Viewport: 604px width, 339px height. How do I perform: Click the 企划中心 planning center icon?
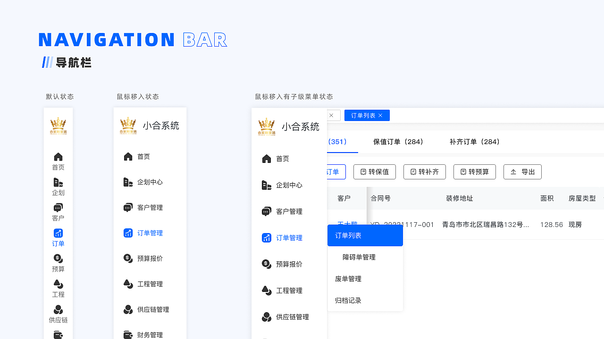127,182
